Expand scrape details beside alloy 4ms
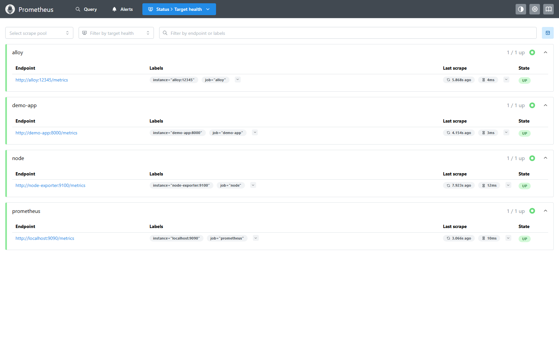Screen dimensions: 559x345 506,80
